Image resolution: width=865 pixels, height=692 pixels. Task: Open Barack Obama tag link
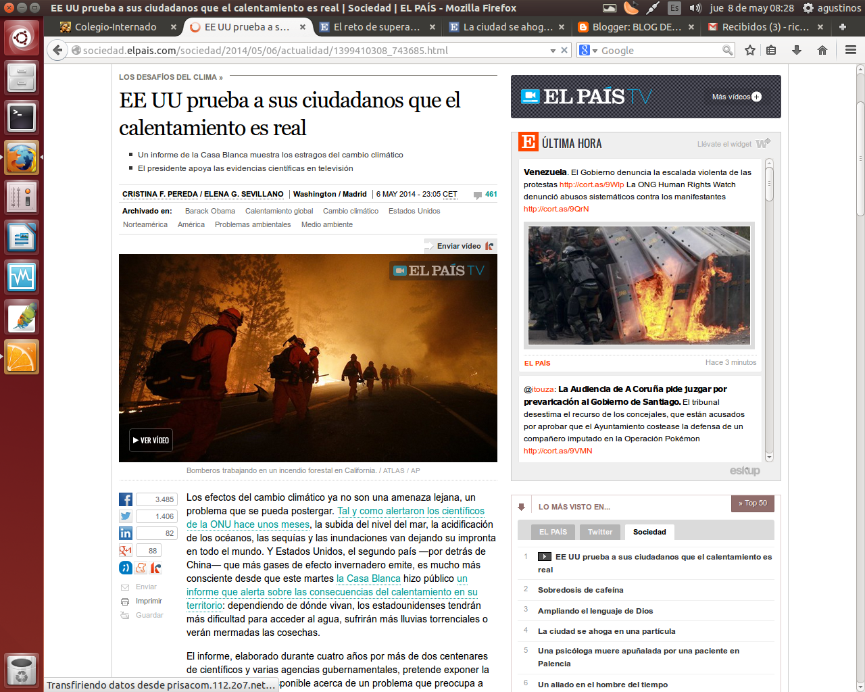tap(210, 212)
